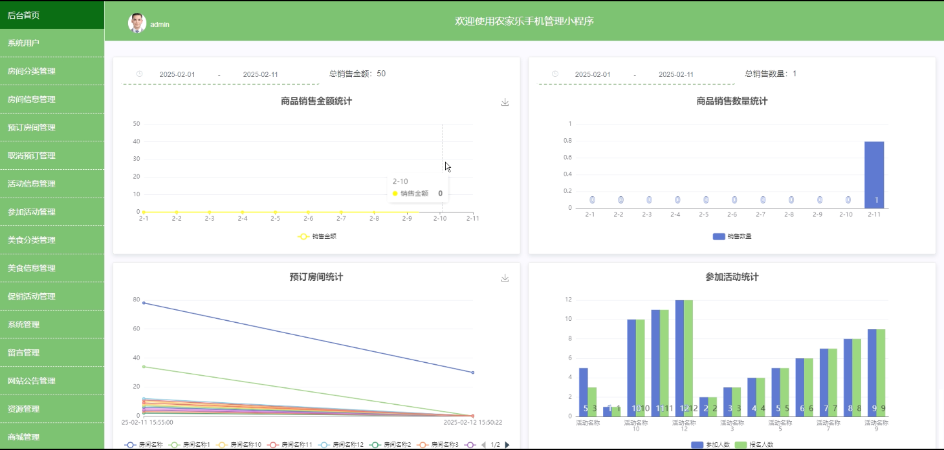944x450 pixels.
Task: Select 商城管理 in the sidebar
Action: (52, 437)
